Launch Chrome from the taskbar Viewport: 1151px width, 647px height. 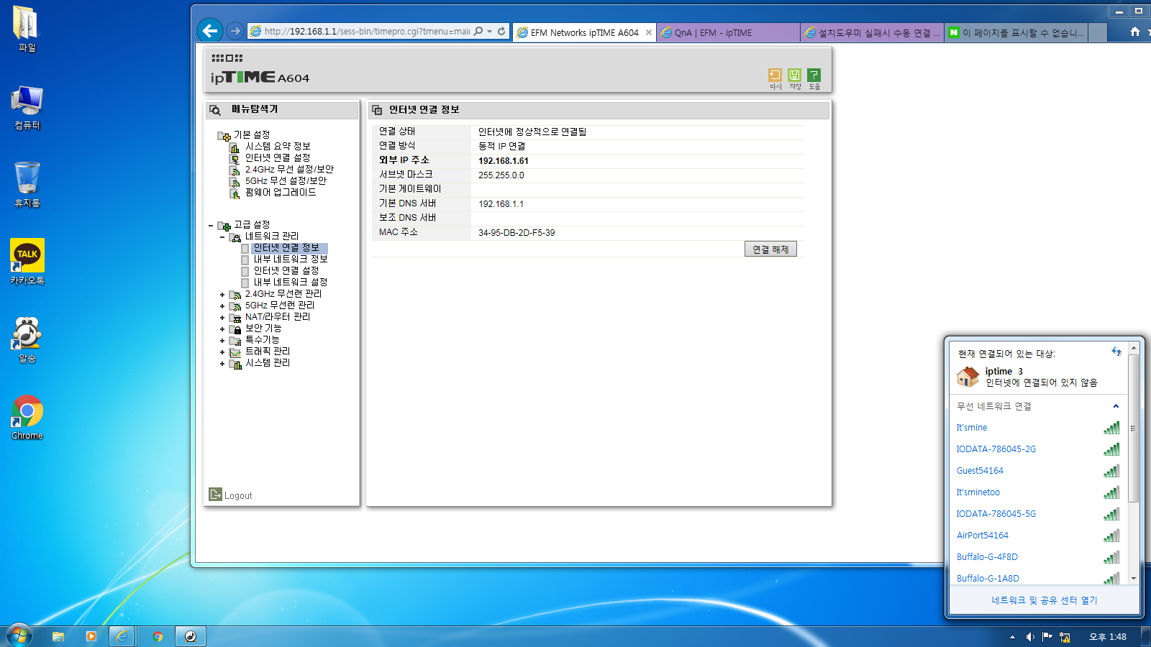pos(158,636)
